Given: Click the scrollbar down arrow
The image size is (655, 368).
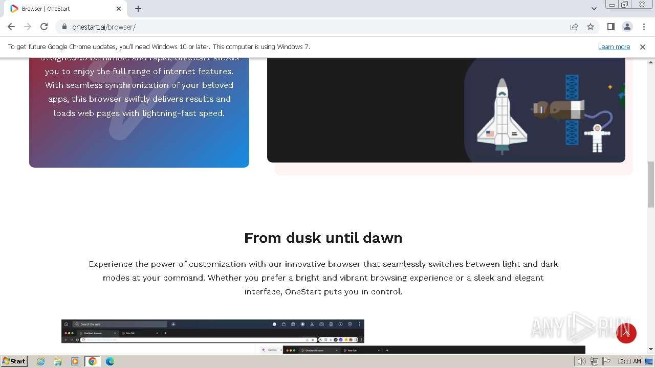Looking at the screenshot, I should (651, 349).
